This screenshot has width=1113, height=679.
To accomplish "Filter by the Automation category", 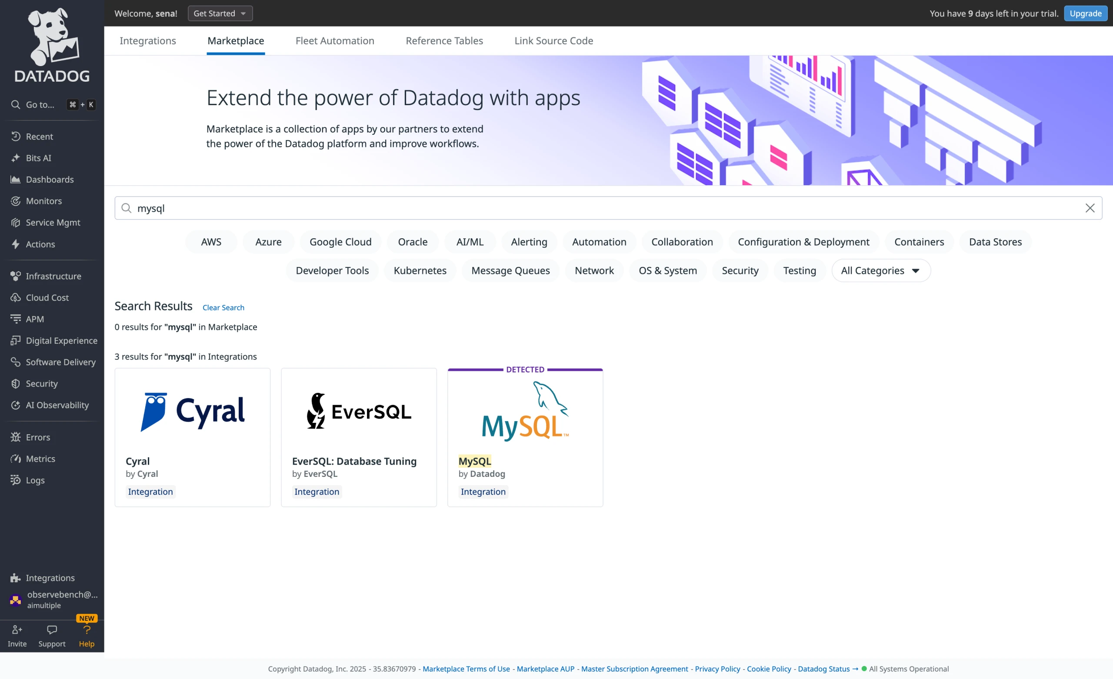I will (599, 242).
